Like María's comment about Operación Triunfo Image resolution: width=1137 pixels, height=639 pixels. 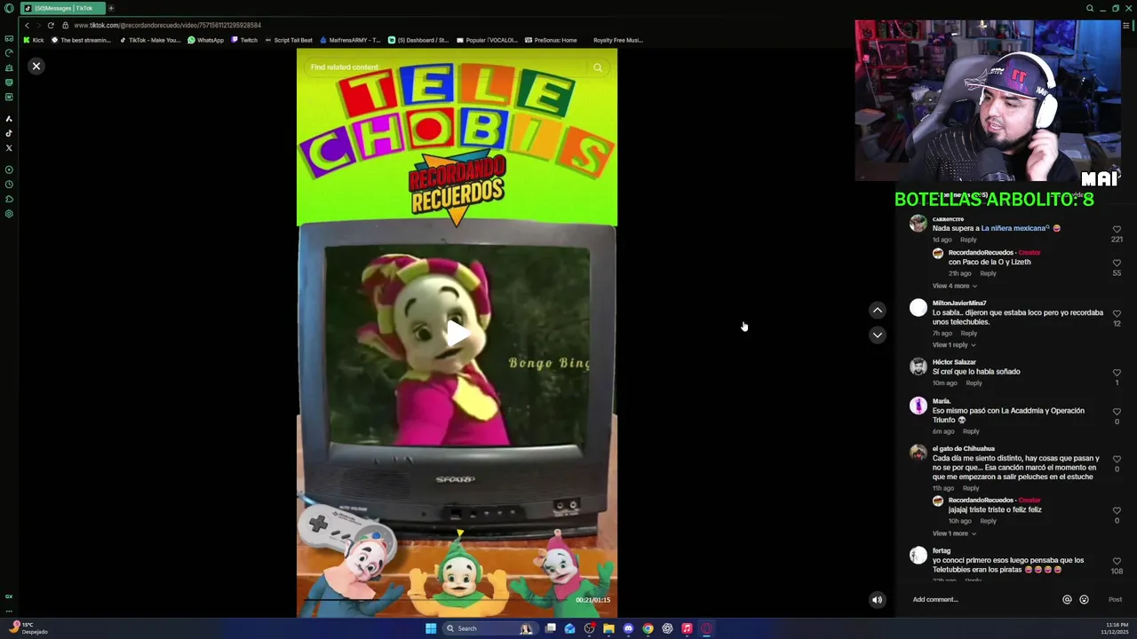(1117, 412)
